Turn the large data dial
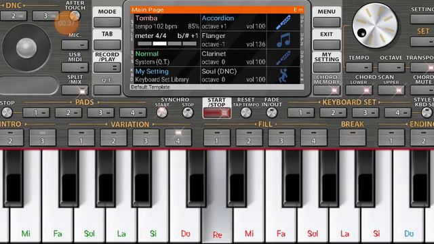This screenshot has height=244, width=434. (x=375, y=26)
